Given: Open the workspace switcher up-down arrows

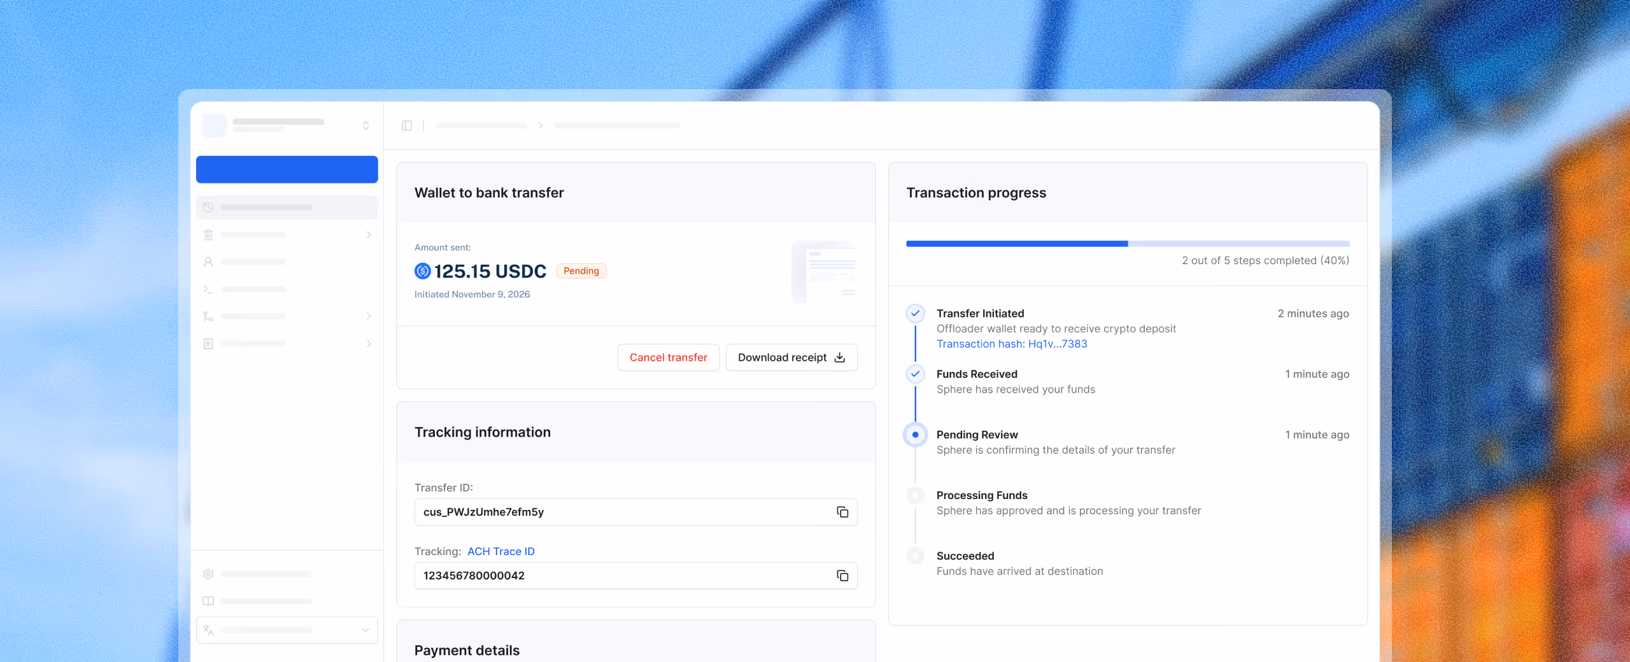Looking at the screenshot, I should [366, 125].
